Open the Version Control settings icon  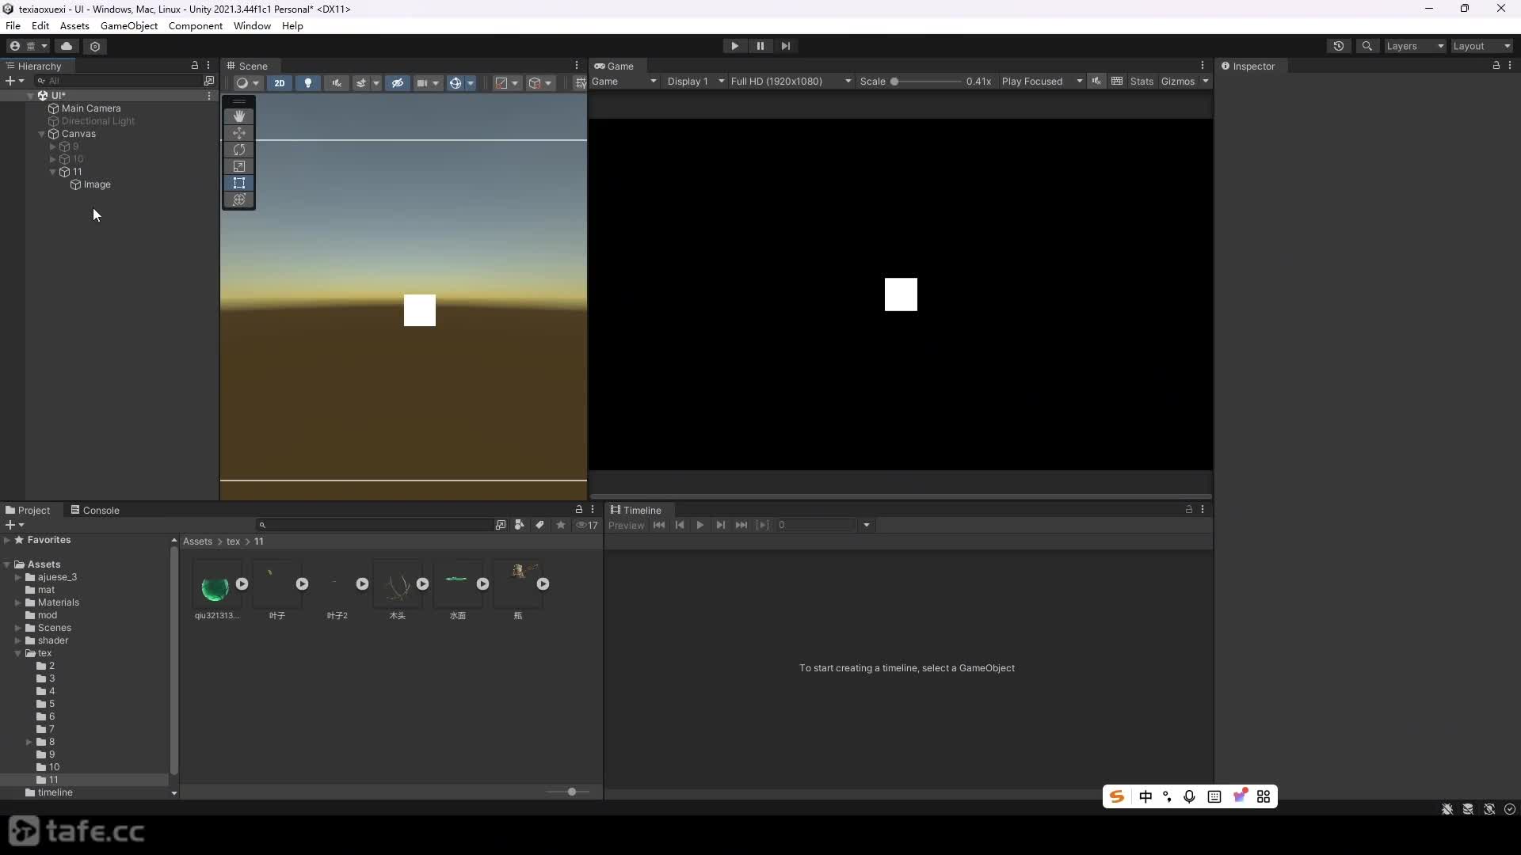[95, 46]
